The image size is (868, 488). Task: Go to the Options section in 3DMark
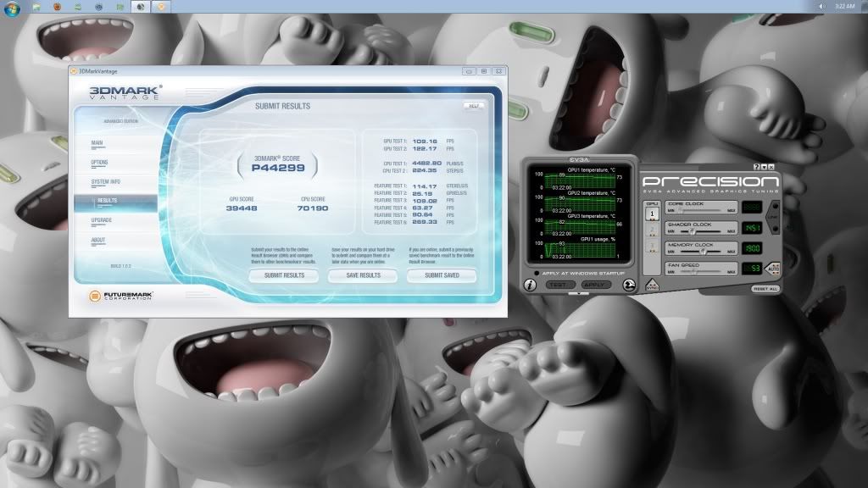click(99, 162)
